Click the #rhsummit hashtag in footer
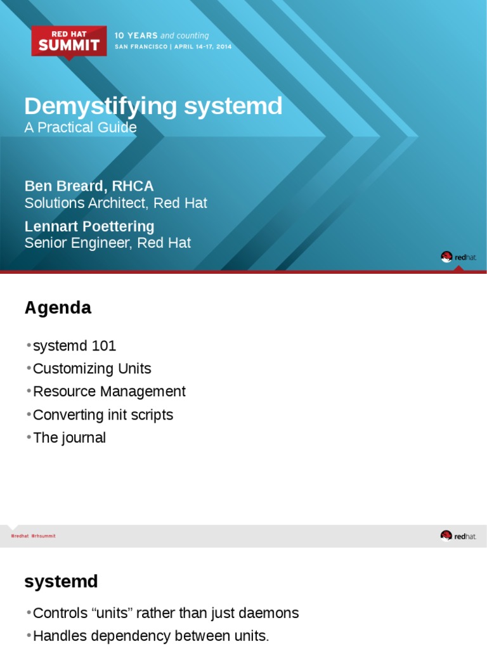The image size is (487, 649). coord(44,536)
